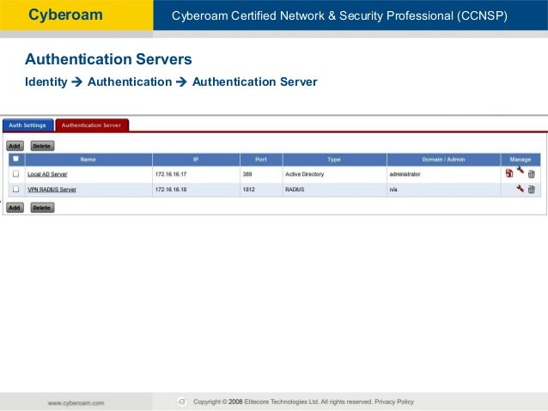Click the wrench edit icon for Local AD Server
This screenshot has height=411, width=548.
click(521, 170)
